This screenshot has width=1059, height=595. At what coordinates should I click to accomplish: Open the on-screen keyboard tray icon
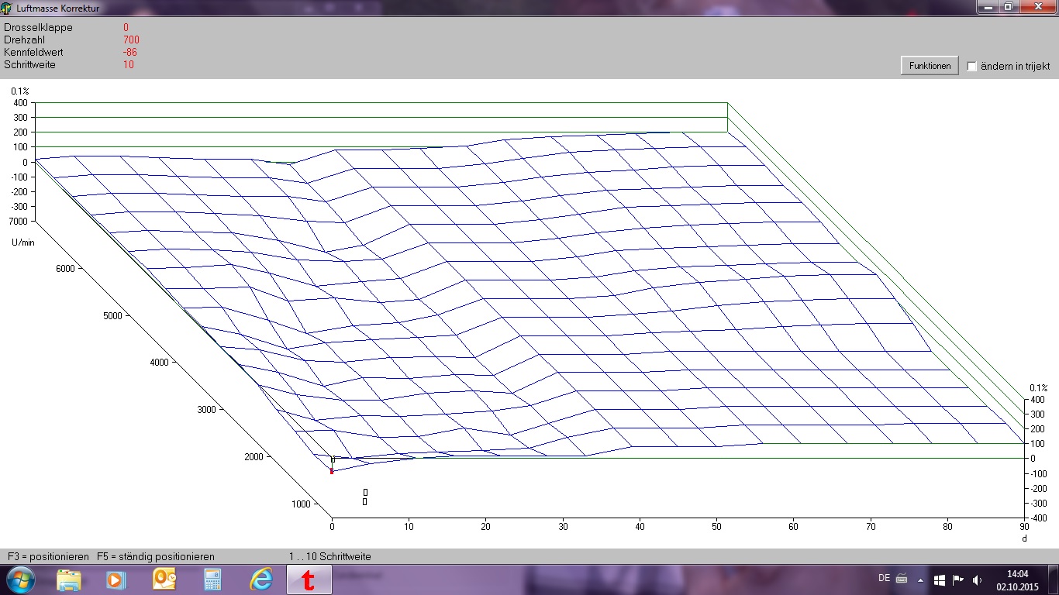click(902, 578)
